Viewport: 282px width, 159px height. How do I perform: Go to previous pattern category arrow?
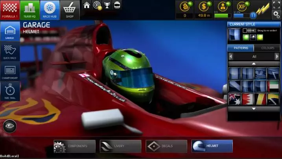tap(231, 57)
